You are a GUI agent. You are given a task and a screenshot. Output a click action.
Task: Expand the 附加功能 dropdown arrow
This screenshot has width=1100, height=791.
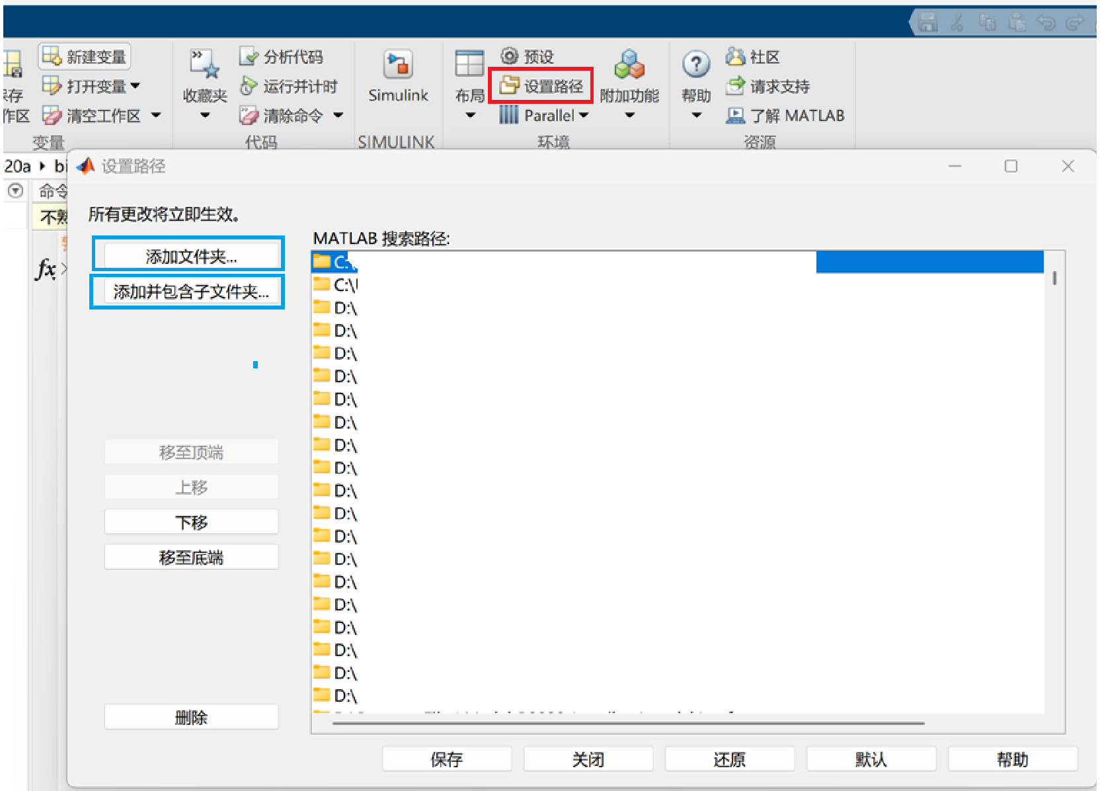pos(630,116)
